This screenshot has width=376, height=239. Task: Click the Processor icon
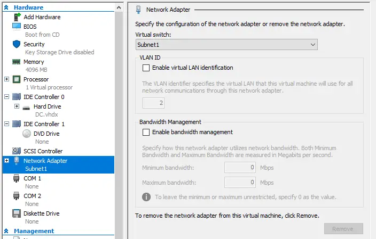[17, 79]
